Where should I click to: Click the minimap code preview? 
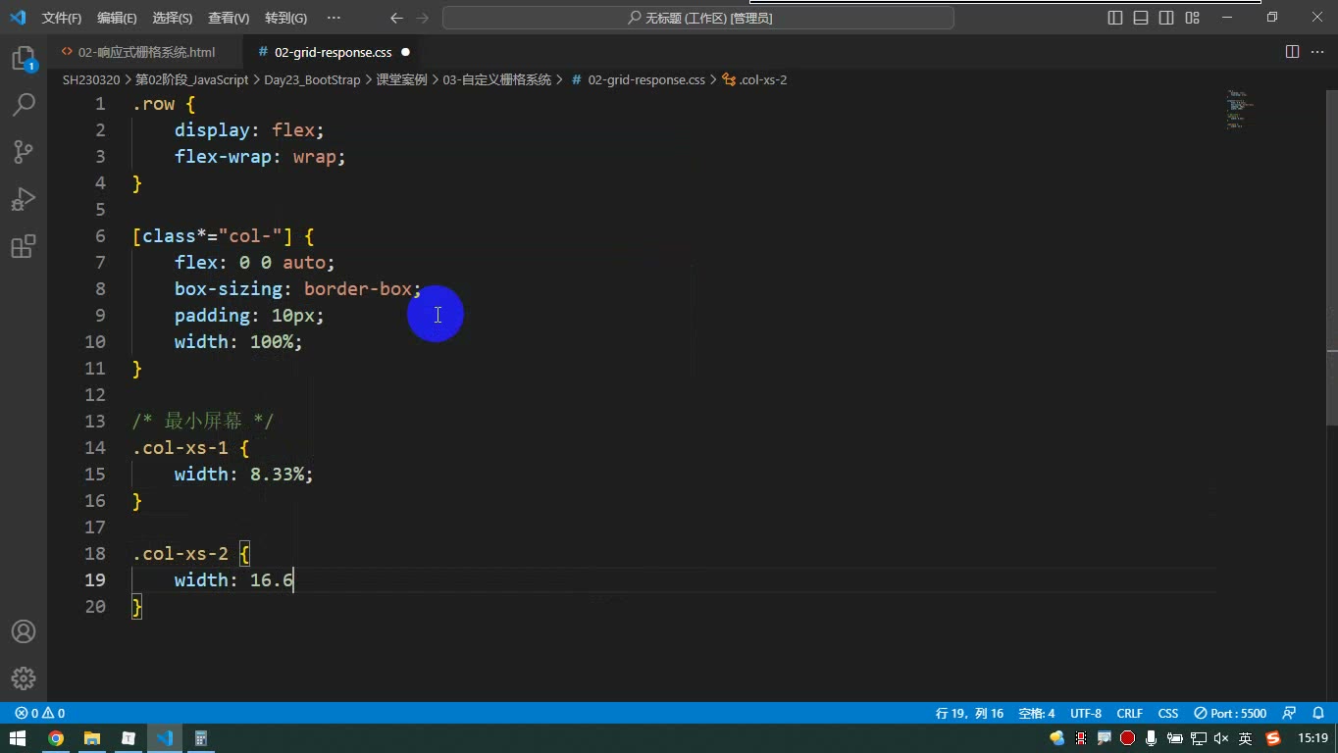pos(1240,109)
